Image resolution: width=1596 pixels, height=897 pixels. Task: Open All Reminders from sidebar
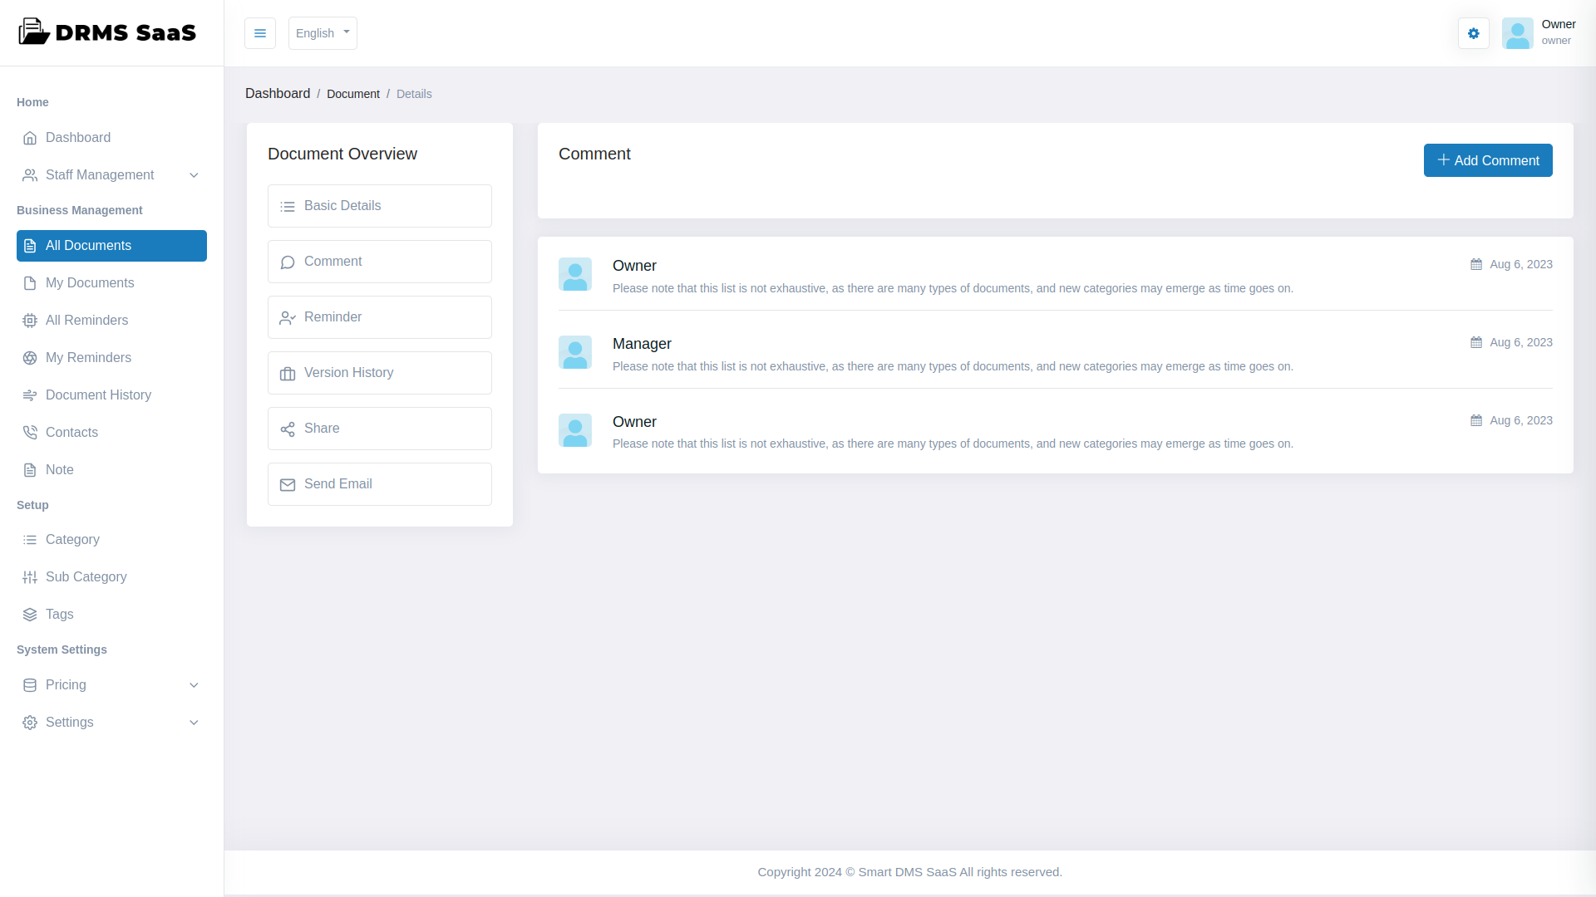click(x=86, y=320)
